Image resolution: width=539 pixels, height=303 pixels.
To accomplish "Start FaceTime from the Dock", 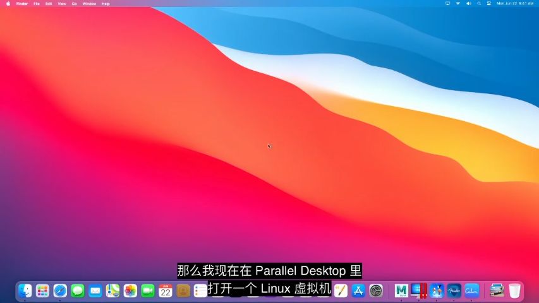I will click(x=148, y=290).
